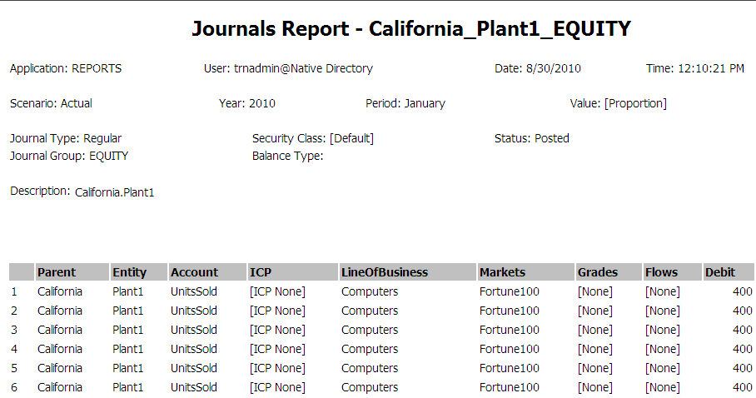Select the Scenario: Actual text
Screen dimensions: 756x398
point(51,103)
